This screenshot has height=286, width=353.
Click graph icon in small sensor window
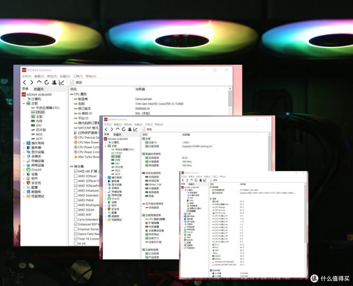pyautogui.click(x=205, y=180)
